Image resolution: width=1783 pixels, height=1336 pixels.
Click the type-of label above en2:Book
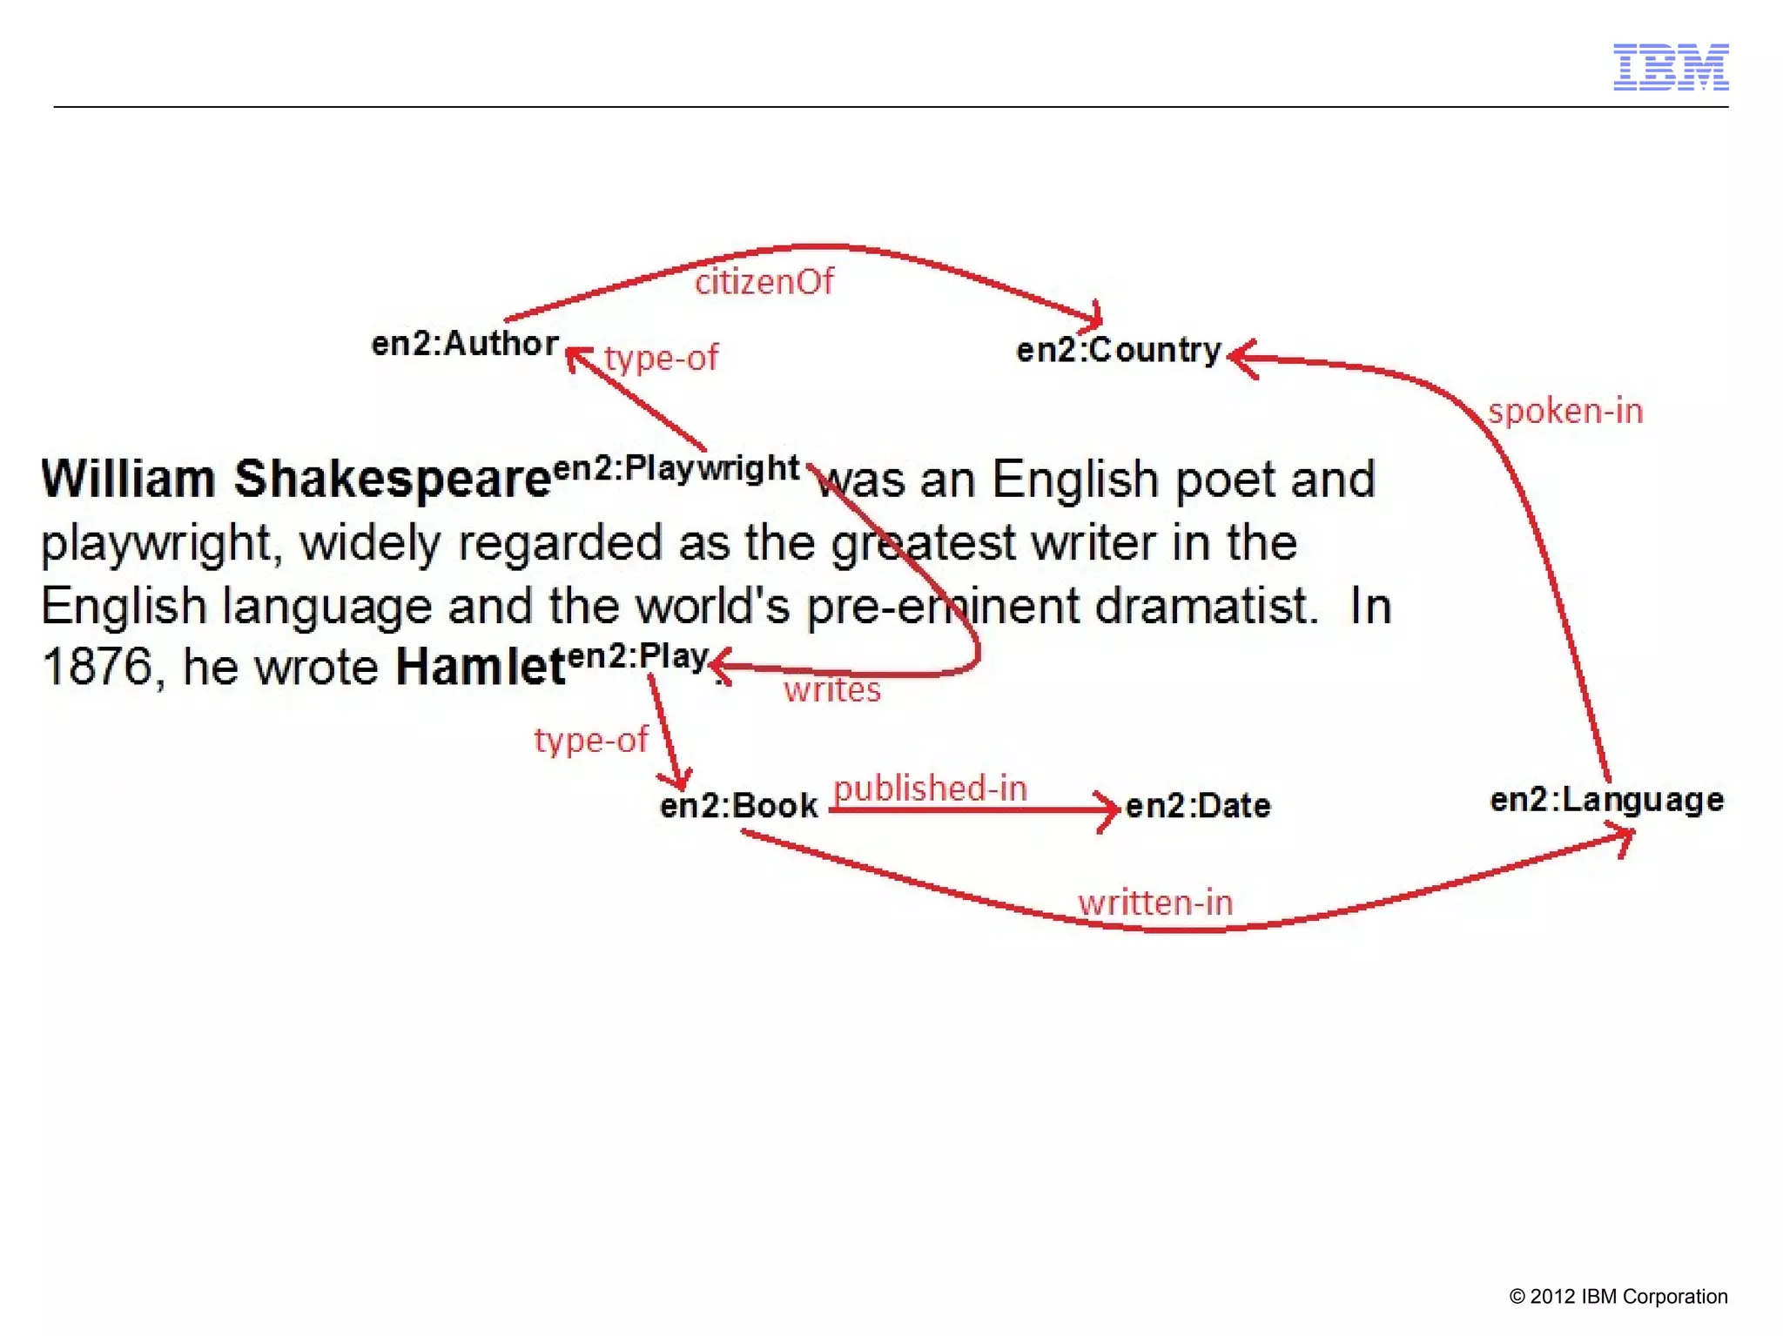point(591,740)
